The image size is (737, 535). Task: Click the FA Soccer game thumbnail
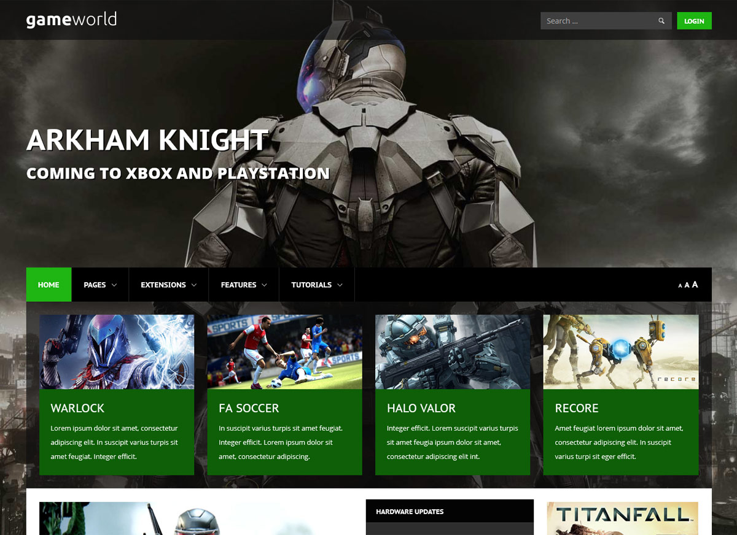284,352
